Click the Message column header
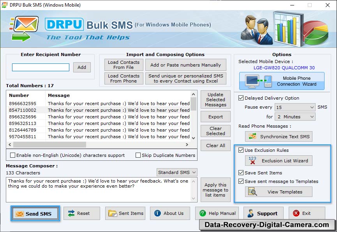 pos(118,95)
